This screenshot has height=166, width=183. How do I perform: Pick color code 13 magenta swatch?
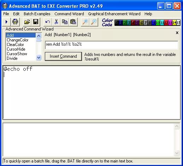pyautogui.click(x=170, y=22)
